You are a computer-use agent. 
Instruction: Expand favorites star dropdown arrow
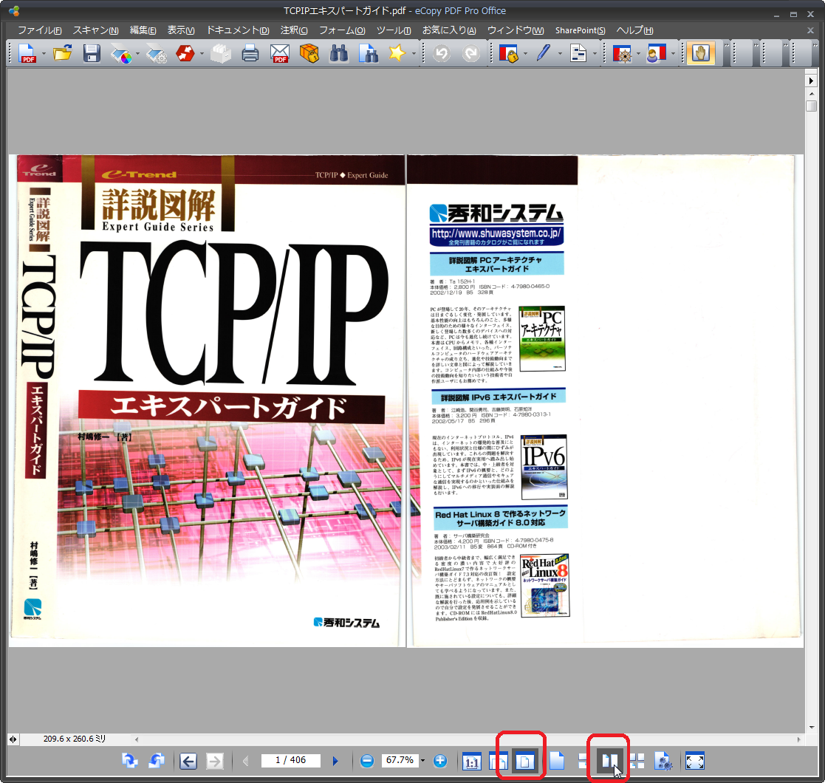pyautogui.click(x=414, y=54)
